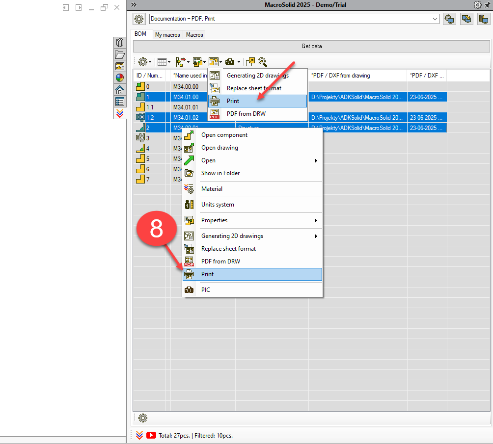Image resolution: width=493 pixels, height=444 pixels.
Task: Go to the home sidebar icon
Action: [120, 90]
